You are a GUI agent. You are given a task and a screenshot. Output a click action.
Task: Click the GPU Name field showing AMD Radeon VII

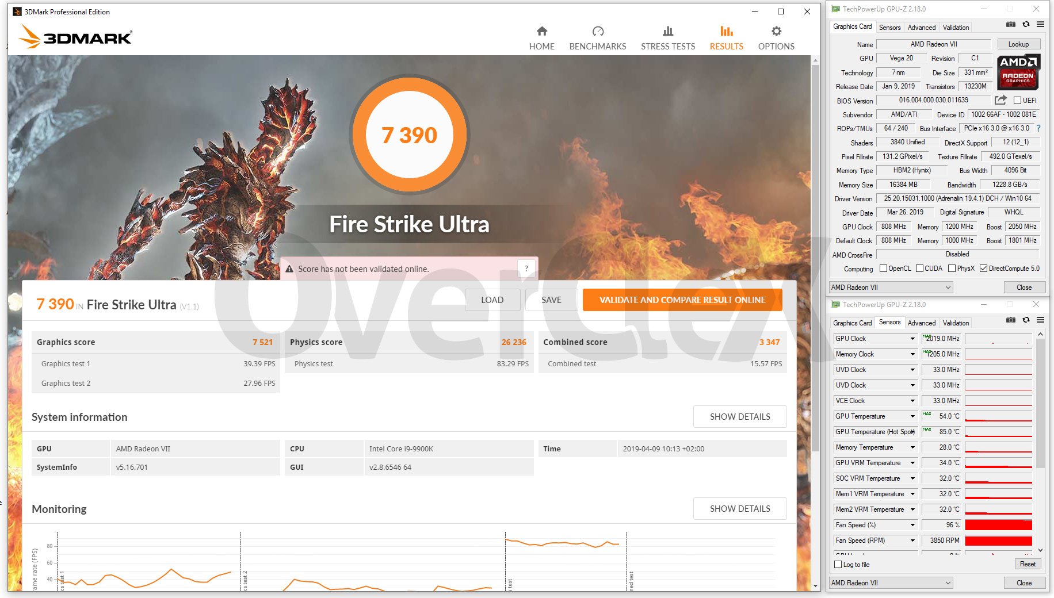[933, 44]
